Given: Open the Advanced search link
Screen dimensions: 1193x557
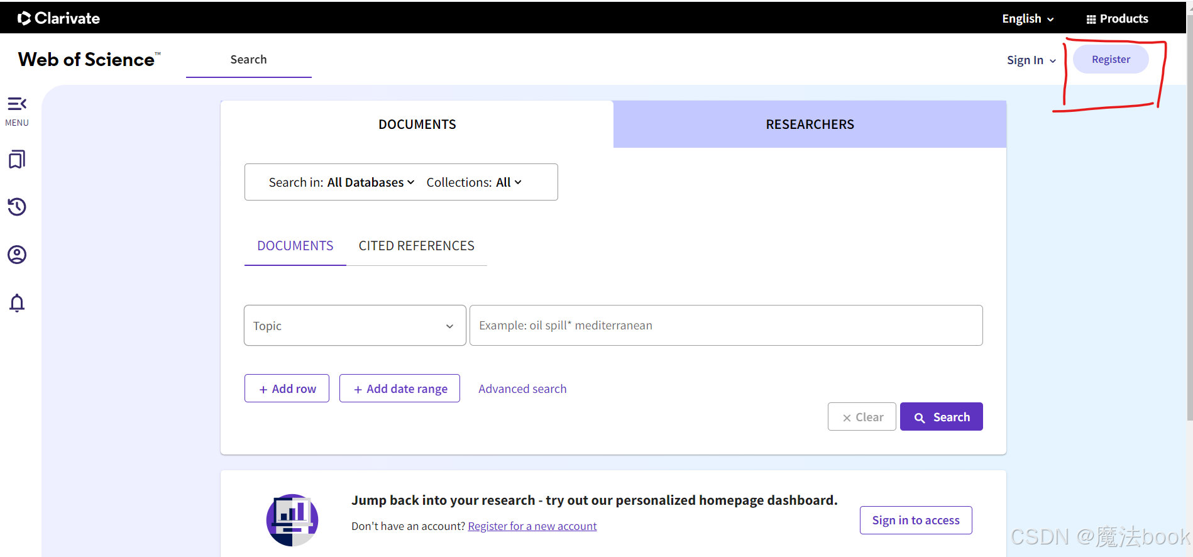Looking at the screenshot, I should [522, 389].
